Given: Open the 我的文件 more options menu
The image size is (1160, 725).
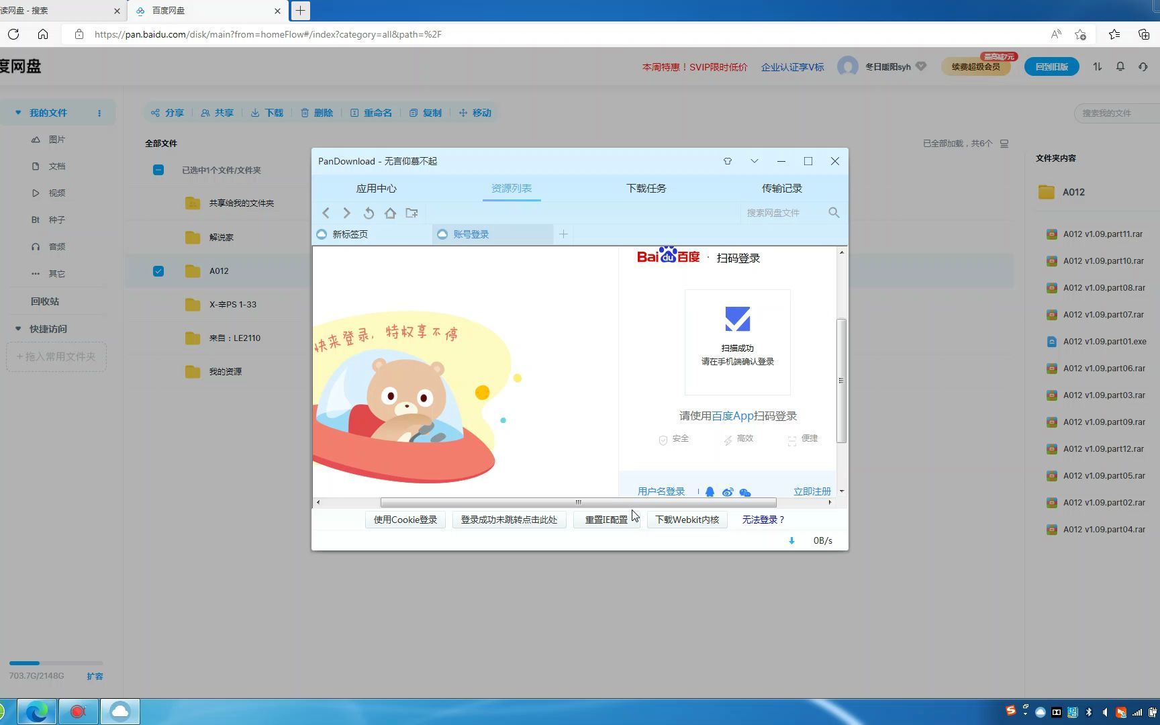Looking at the screenshot, I should tap(99, 113).
